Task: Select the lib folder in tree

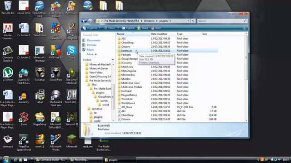Action: tap(95, 113)
